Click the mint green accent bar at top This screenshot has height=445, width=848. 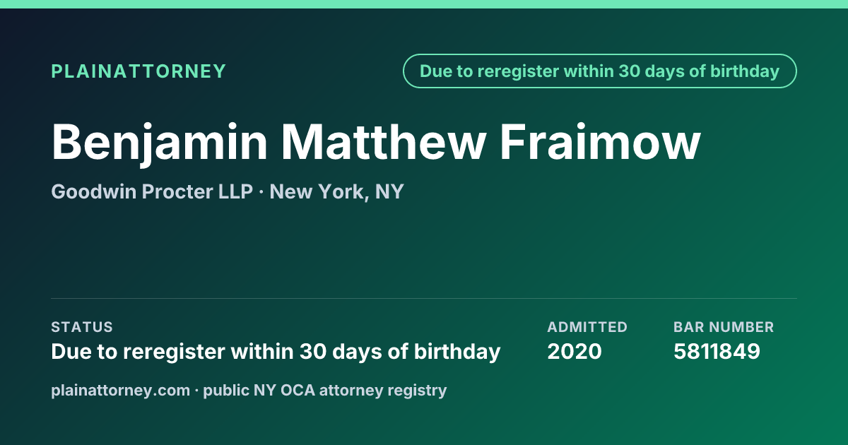[424, 4]
